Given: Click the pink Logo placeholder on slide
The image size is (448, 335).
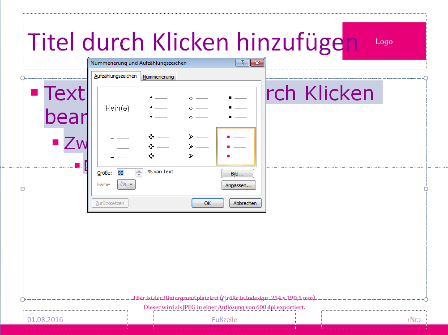Looking at the screenshot, I should tap(384, 41).
